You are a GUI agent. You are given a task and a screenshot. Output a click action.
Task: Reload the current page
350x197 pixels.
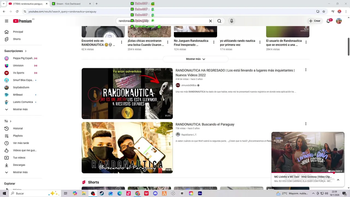17,11
